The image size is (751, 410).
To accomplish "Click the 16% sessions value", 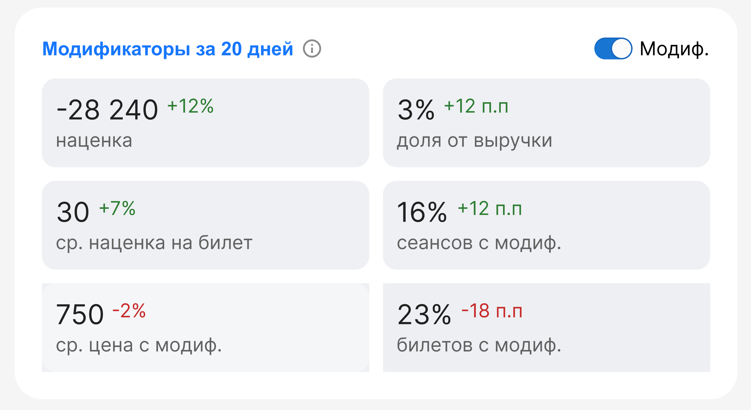I will pos(422,212).
